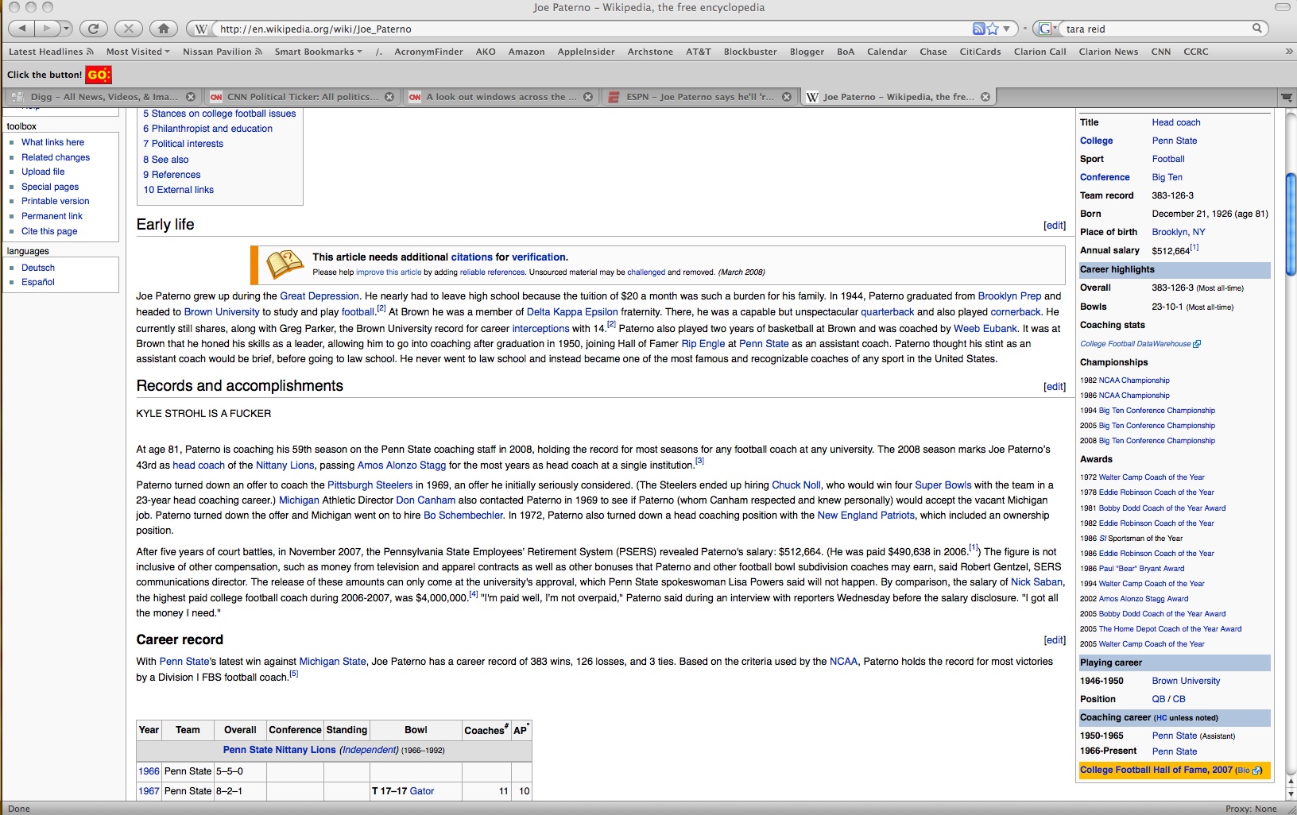Click What links here in toolbox
Image resolution: width=1297 pixels, height=815 pixels.
pyautogui.click(x=52, y=142)
